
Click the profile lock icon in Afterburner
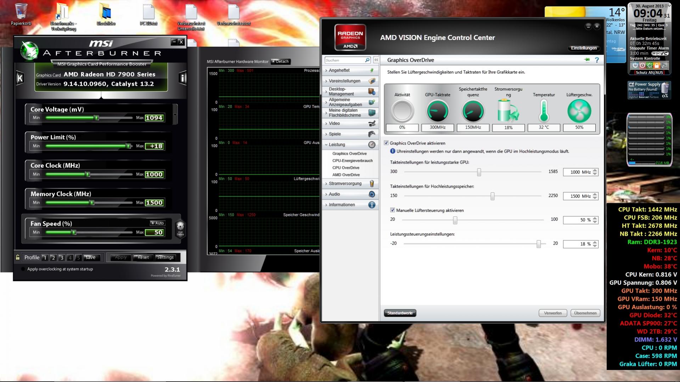pyautogui.click(x=17, y=257)
